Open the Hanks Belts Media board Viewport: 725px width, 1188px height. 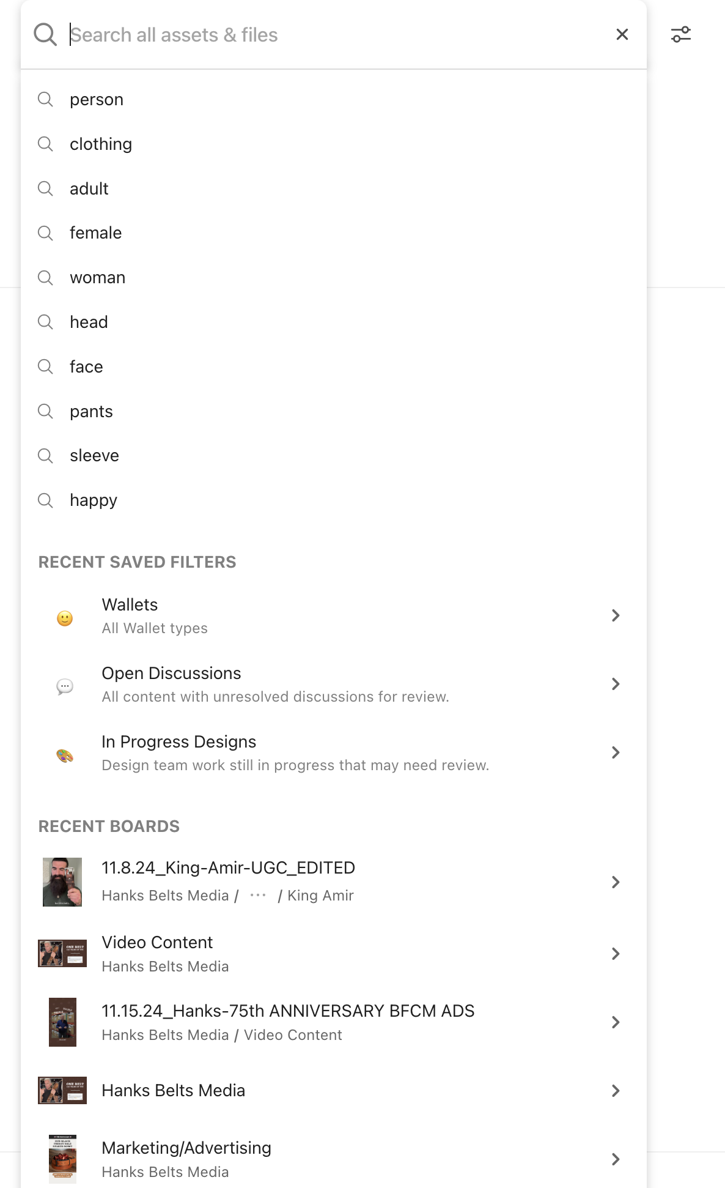pos(174,1090)
